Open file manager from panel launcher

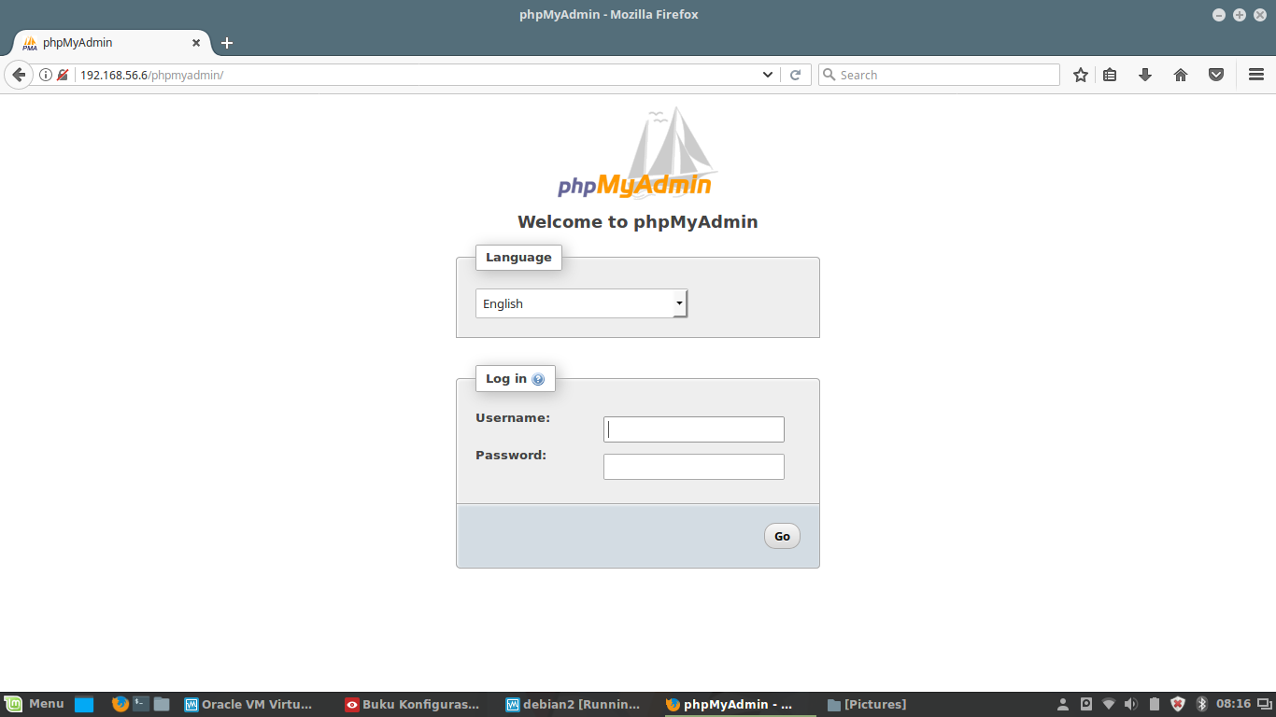[x=162, y=704]
